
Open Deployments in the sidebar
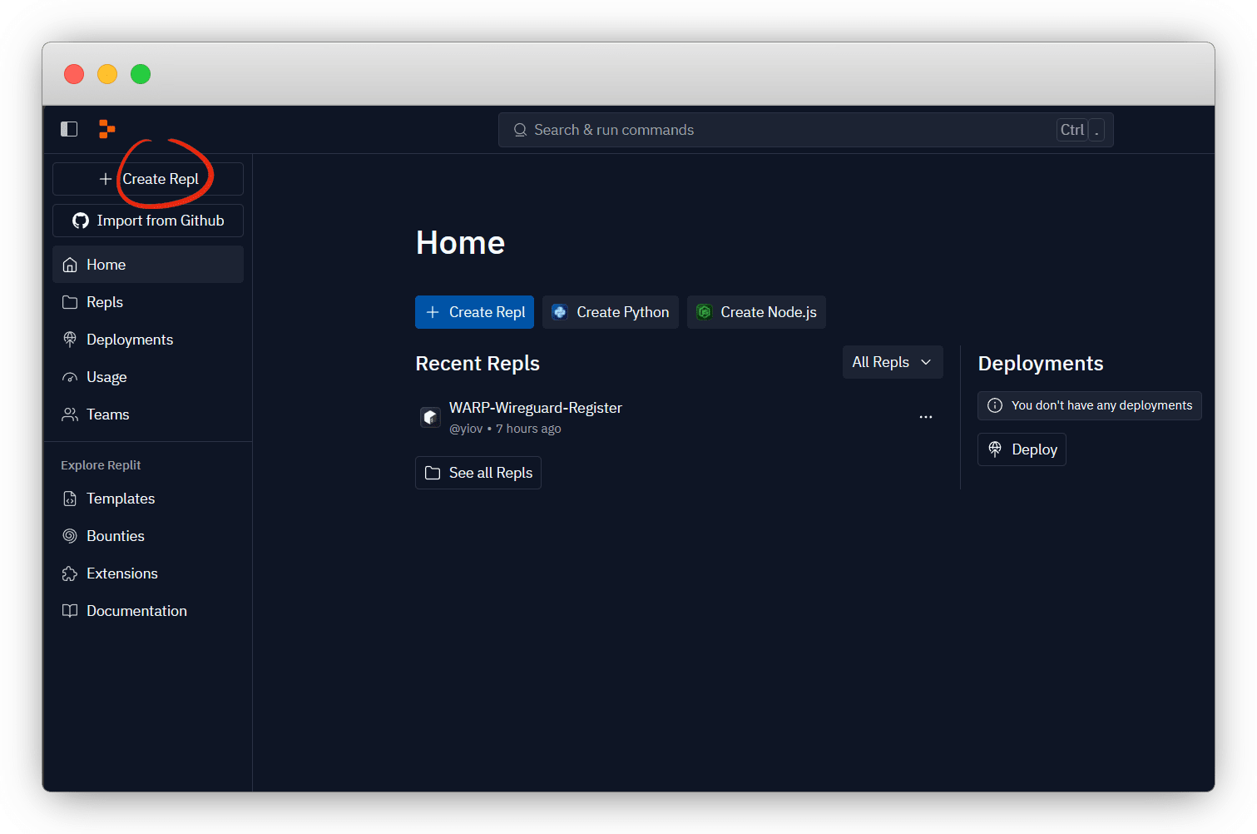(129, 340)
